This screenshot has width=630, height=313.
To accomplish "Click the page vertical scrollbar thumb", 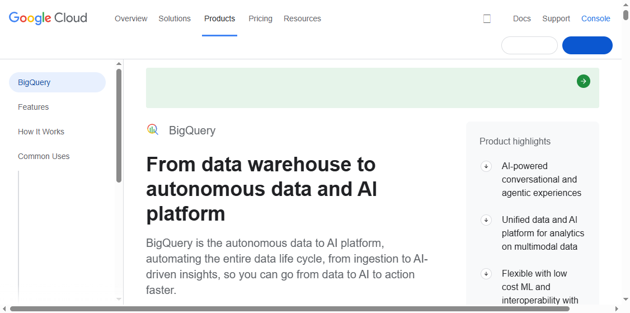I will (626, 15).
